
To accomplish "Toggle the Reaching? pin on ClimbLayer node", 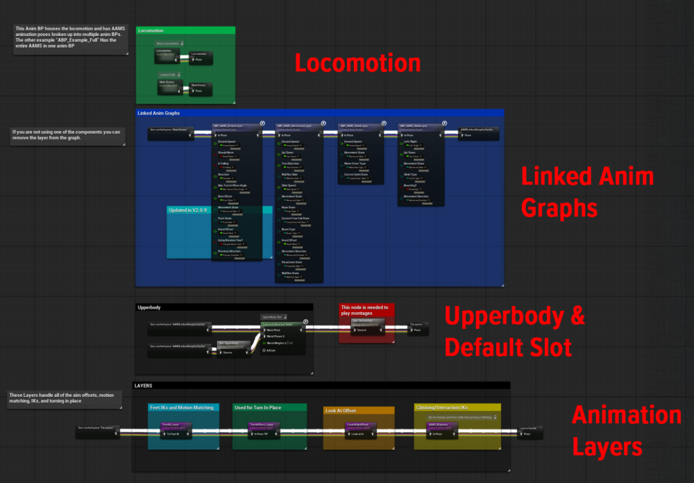I will tap(401, 187).
